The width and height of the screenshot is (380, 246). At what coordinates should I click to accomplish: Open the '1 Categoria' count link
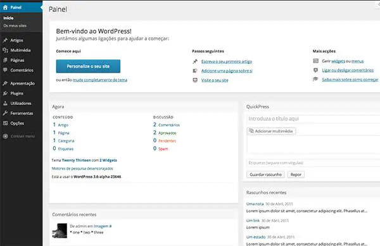[x=63, y=140]
